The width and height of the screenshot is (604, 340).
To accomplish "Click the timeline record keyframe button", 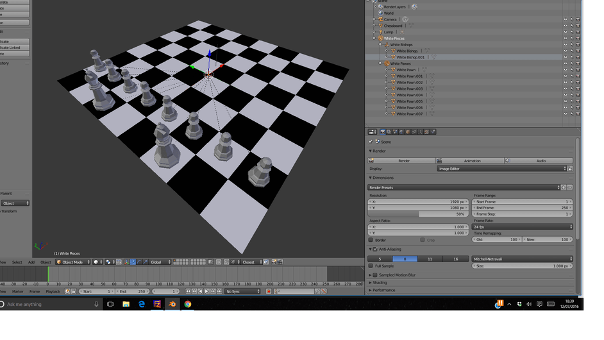I will click(269, 291).
